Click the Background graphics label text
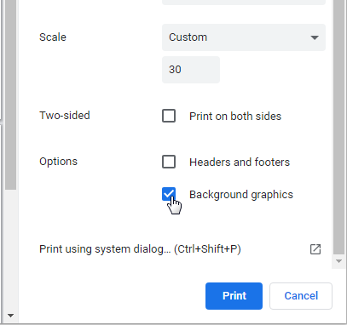This screenshot has width=347, height=325. click(x=241, y=195)
